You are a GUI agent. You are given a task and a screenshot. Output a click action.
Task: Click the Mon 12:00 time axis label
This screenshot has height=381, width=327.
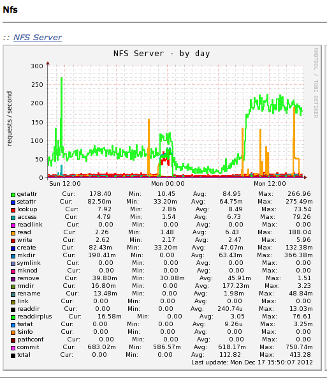270,184
